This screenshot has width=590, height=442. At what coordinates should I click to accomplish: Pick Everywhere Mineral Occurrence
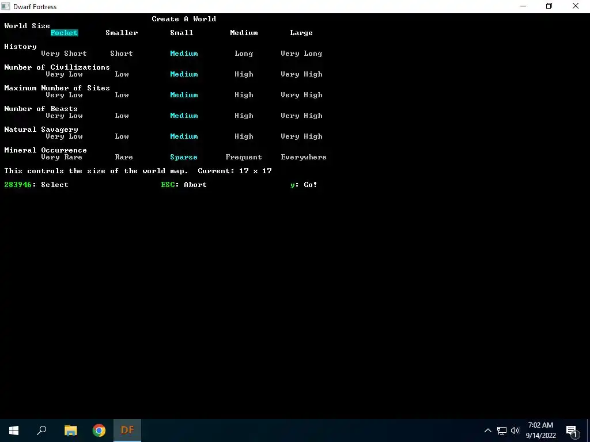(304, 157)
